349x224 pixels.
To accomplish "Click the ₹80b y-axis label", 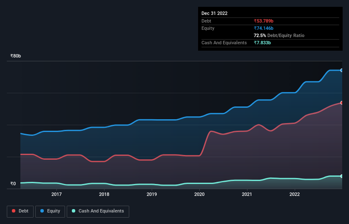I will point(16,56).
